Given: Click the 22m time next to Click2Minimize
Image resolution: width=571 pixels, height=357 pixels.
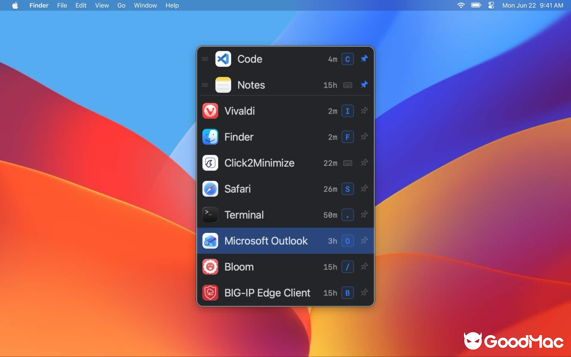Looking at the screenshot, I should point(331,163).
